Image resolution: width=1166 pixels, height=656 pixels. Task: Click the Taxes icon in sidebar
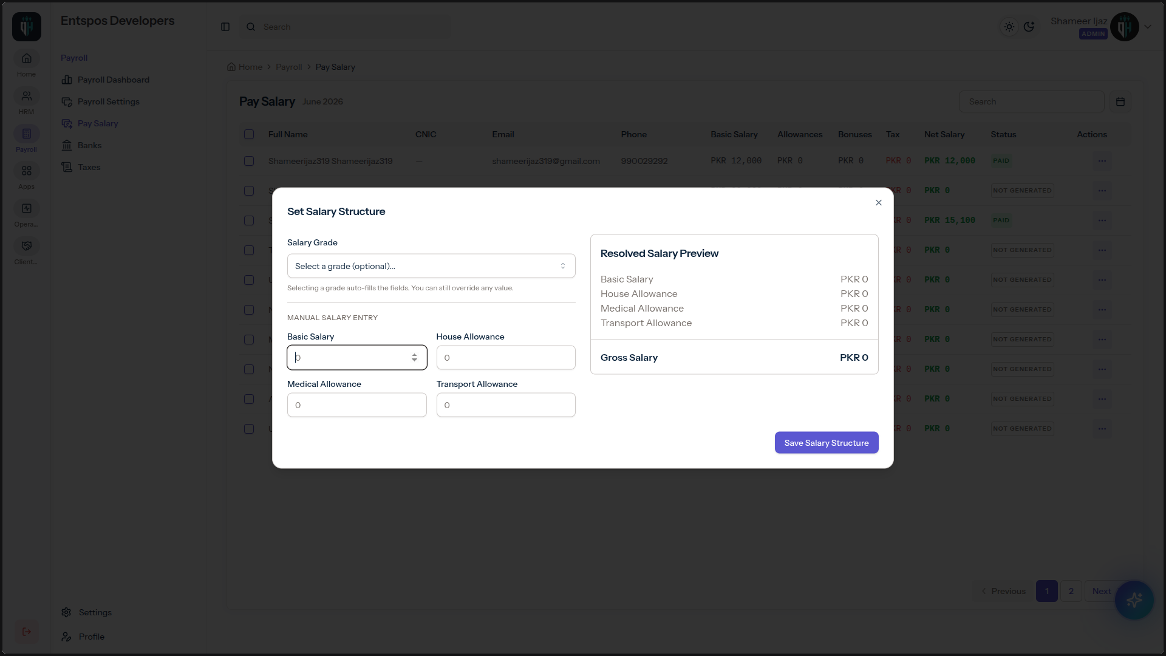[x=67, y=167]
